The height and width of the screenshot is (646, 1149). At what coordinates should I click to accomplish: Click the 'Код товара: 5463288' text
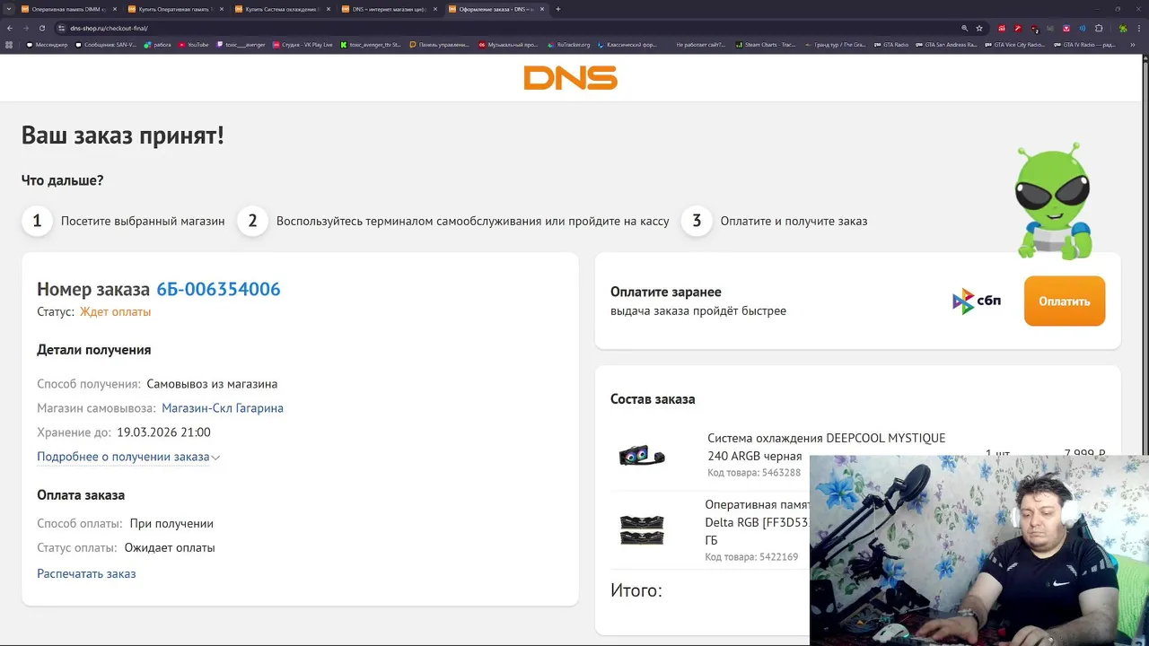[x=754, y=473]
